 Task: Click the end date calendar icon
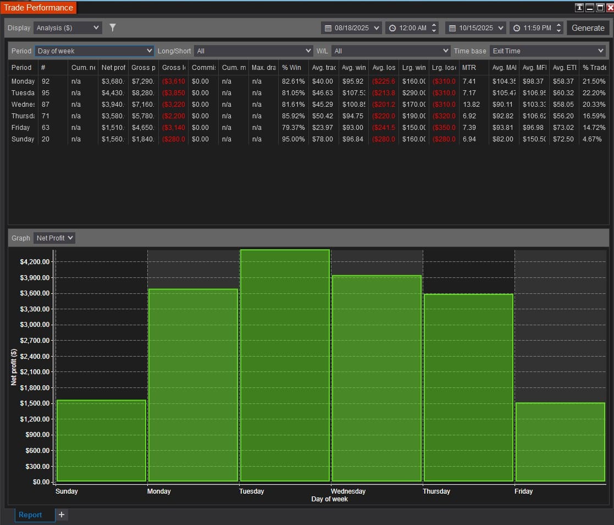[452, 28]
